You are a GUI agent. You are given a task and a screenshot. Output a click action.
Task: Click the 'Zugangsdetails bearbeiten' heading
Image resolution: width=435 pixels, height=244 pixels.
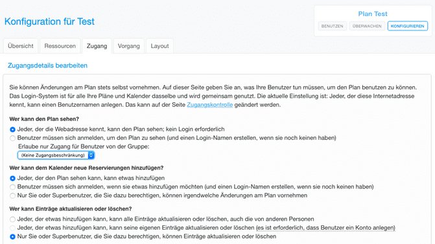(47, 65)
